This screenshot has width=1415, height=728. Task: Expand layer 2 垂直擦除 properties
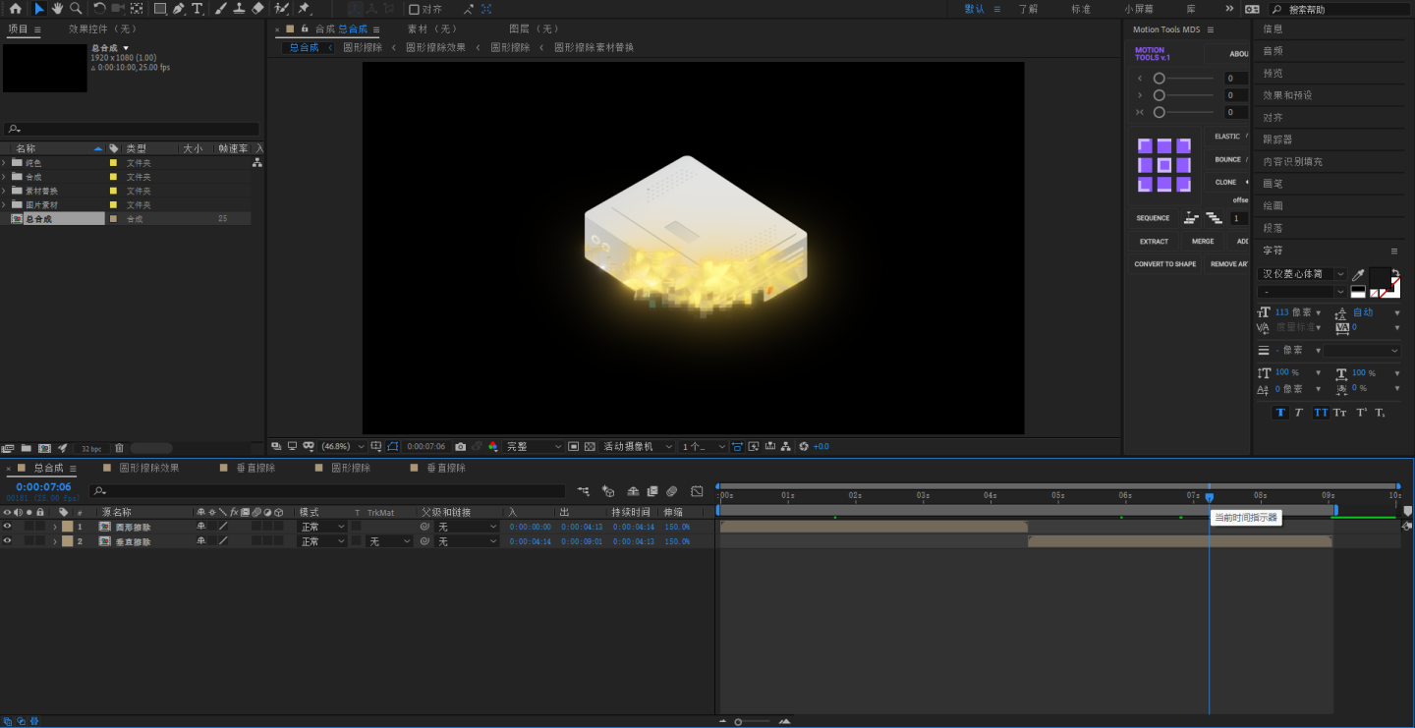click(x=55, y=541)
